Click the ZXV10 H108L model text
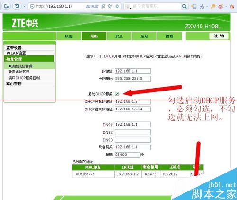Screen dimensions: 237x200 click(x=203, y=27)
